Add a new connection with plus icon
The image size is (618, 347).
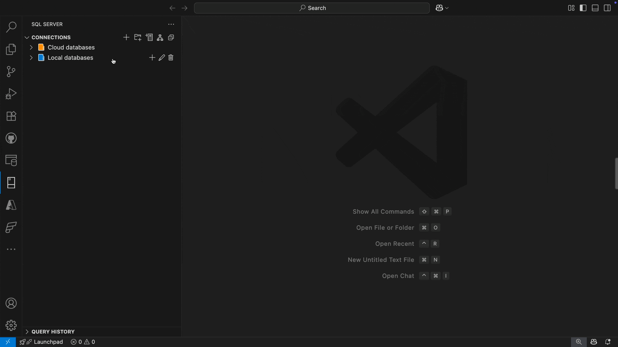[126, 38]
